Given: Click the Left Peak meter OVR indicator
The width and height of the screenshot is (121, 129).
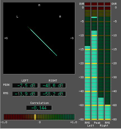Looking at the screenshot, I should point(94,4).
